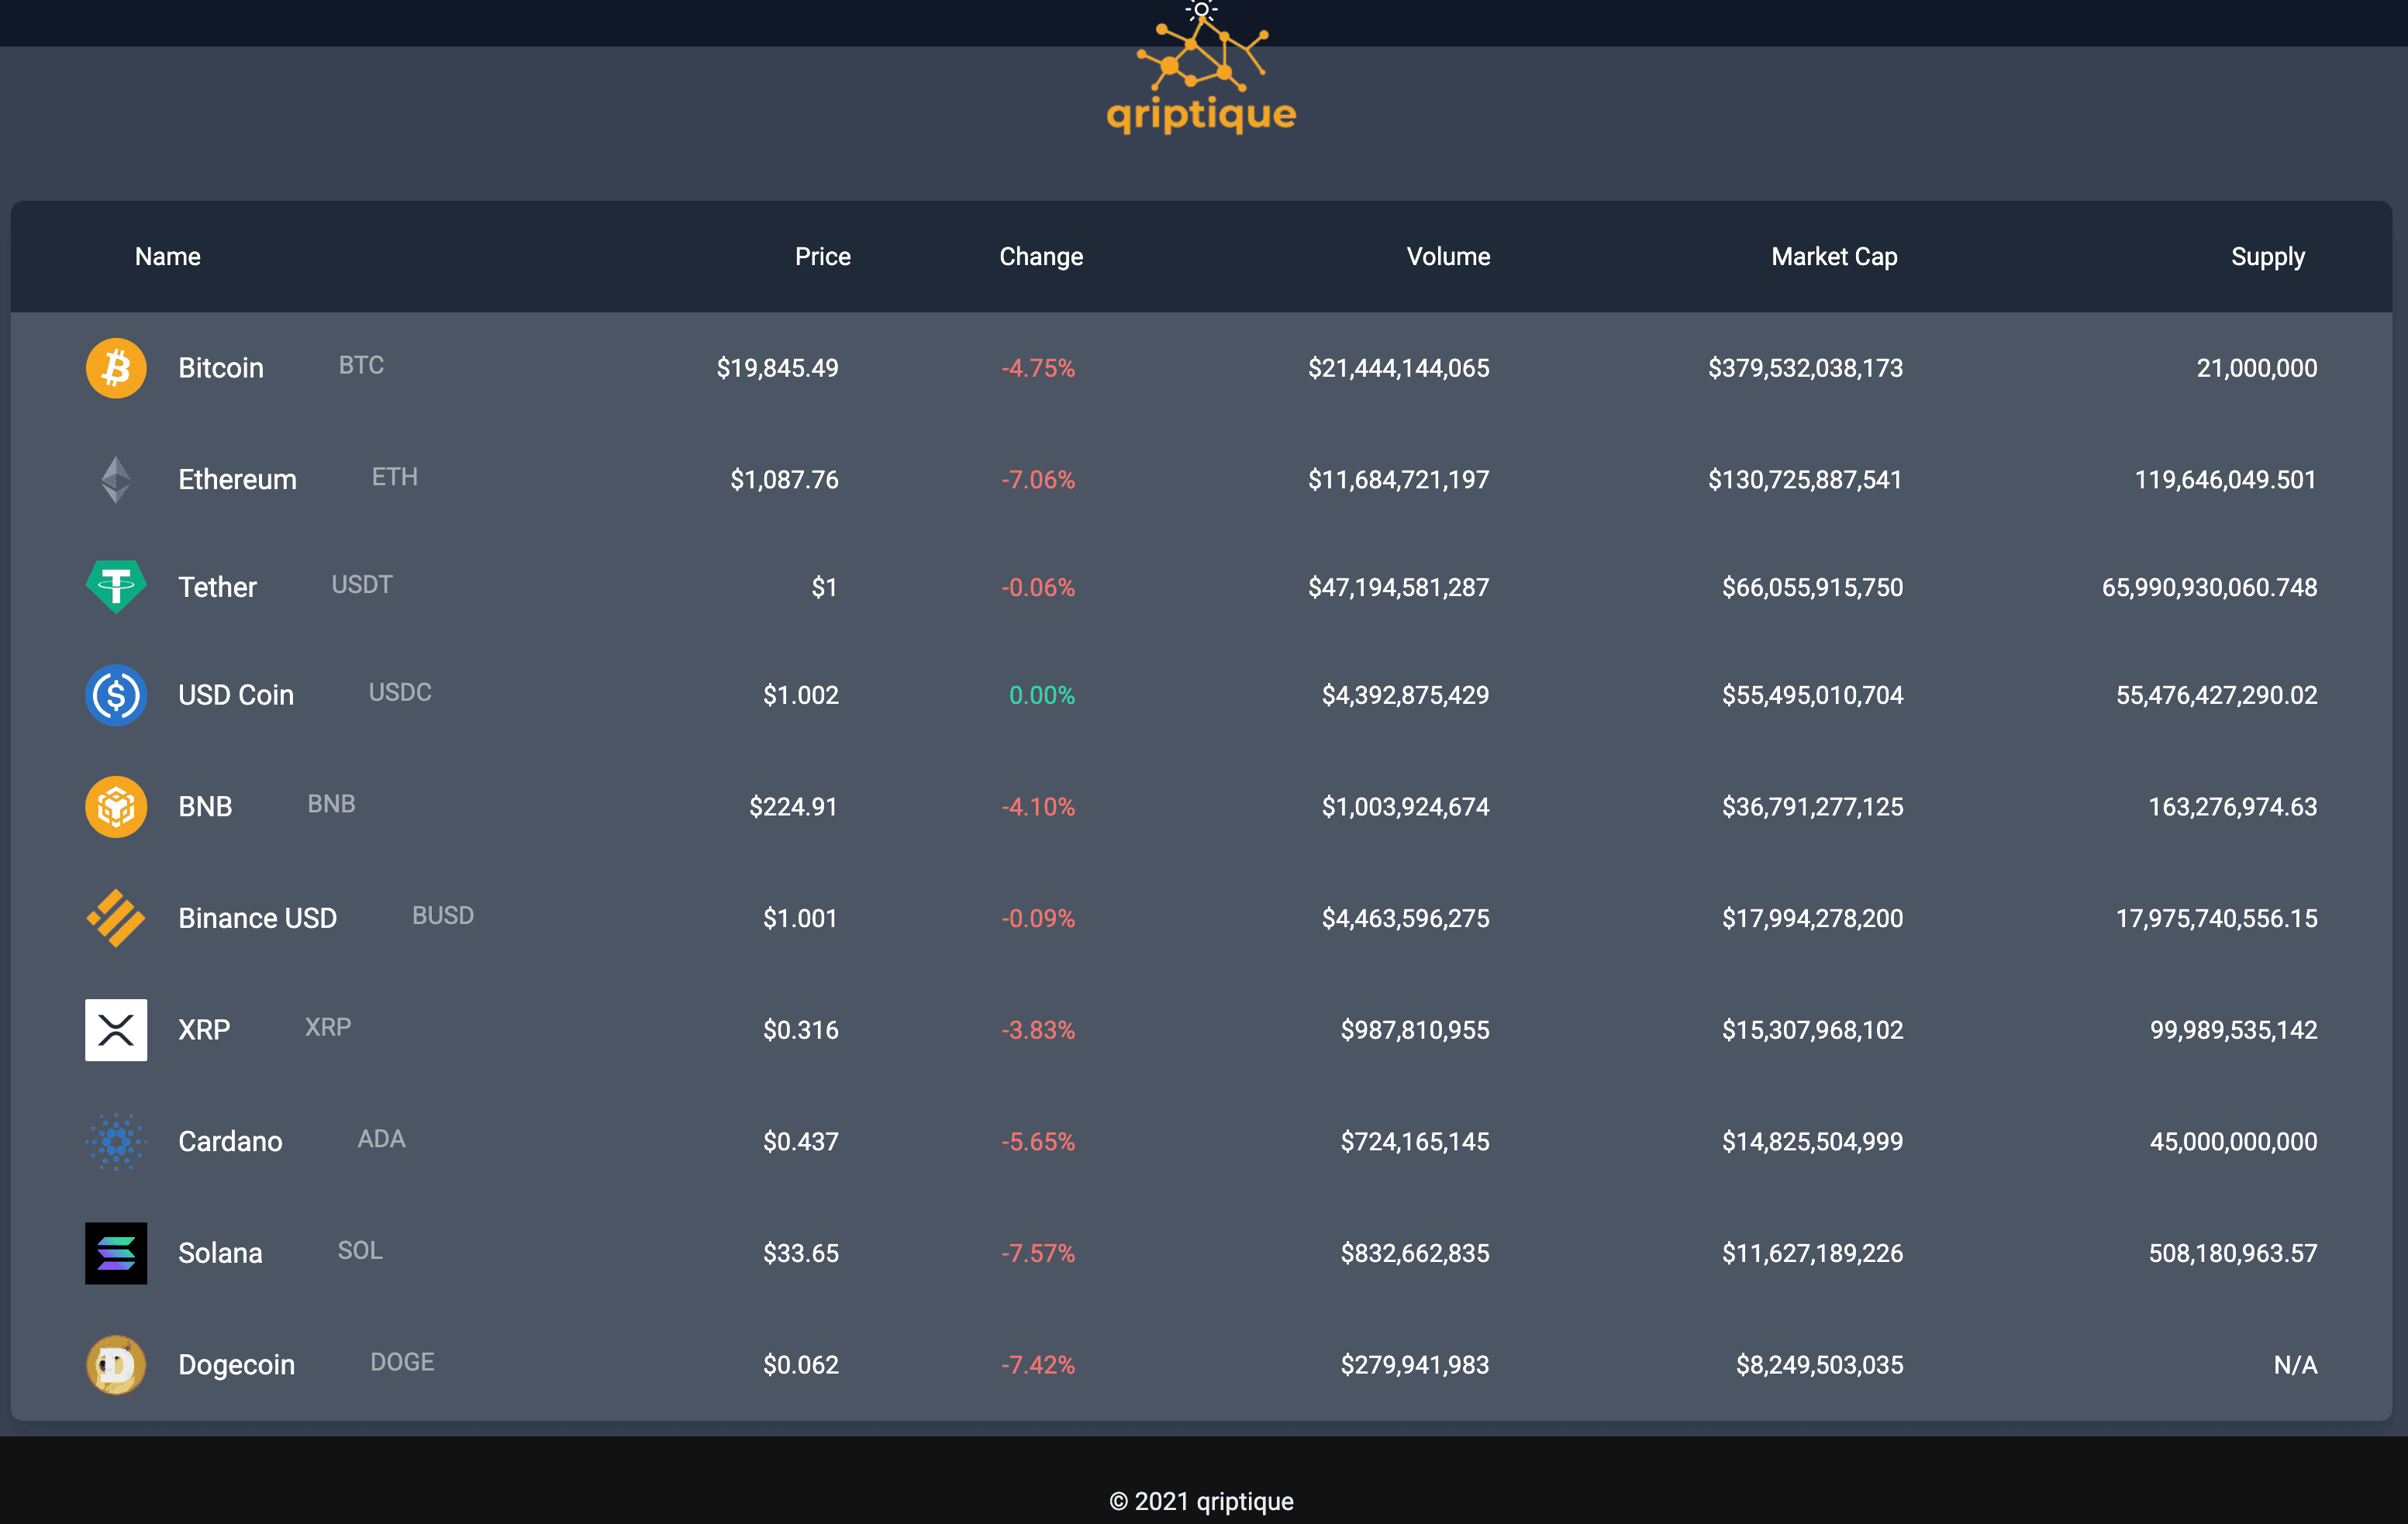Viewport: 2408px width, 1524px height.
Task: Click the Bitcoin coin logo
Action: [116, 368]
